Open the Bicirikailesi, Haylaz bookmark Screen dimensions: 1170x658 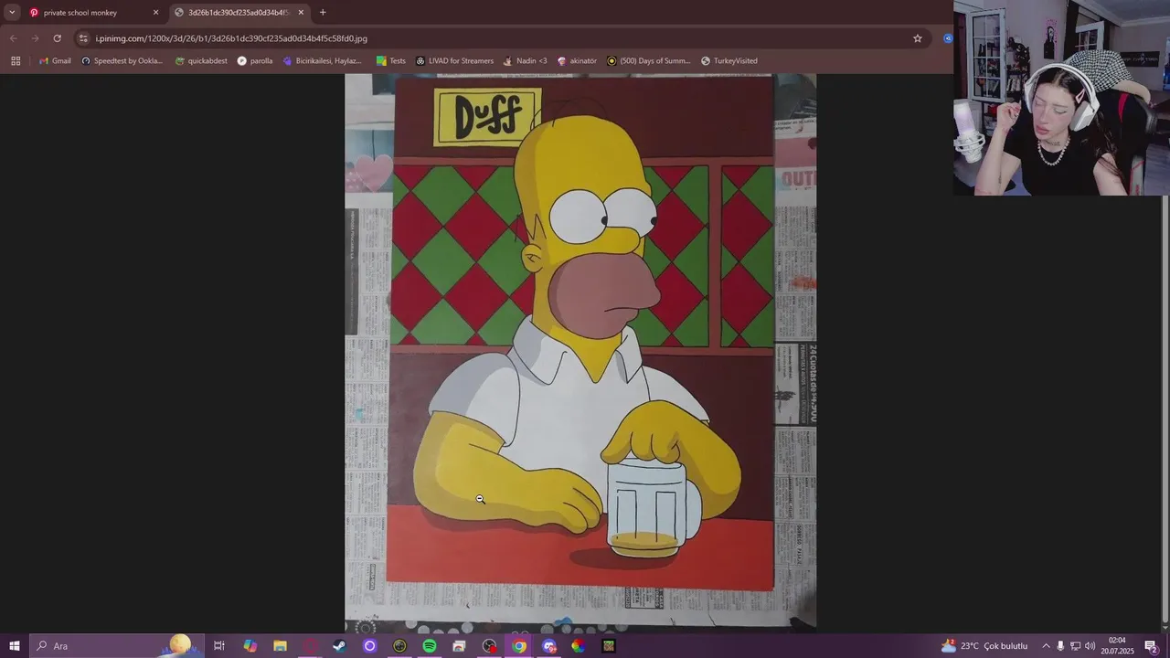click(x=322, y=61)
